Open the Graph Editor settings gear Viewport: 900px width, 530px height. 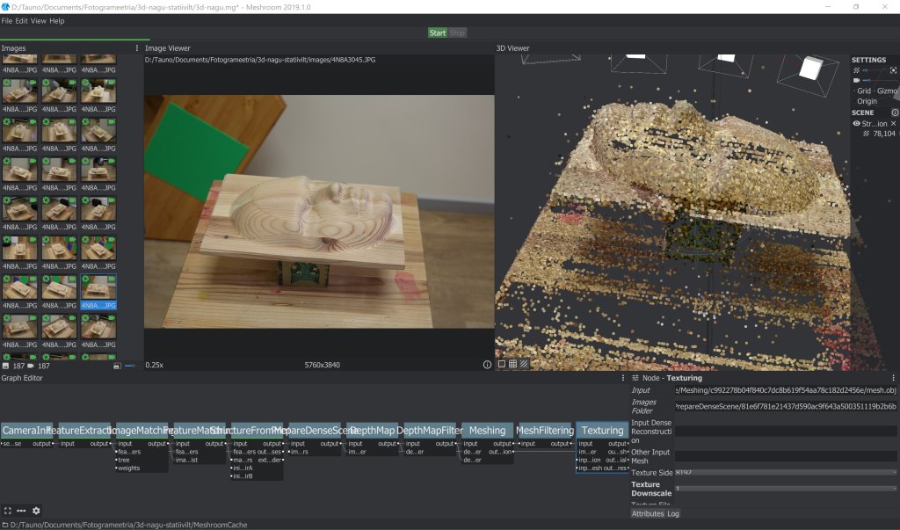(36, 511)
